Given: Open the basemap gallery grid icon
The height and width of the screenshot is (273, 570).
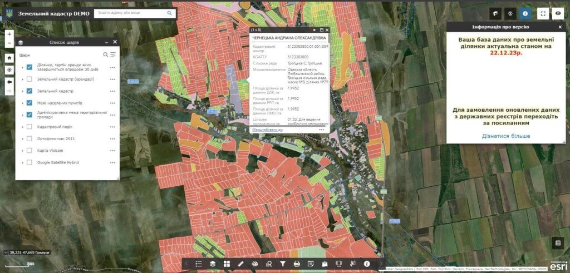Looking at the screenshot, I should click(227, 264).
